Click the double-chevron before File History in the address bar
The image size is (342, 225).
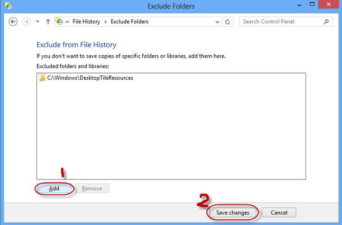pyautogui.click(x=67, y=22)
